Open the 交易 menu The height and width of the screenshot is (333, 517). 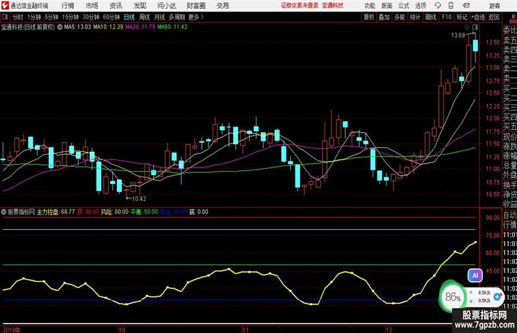[x=222, y=5]
